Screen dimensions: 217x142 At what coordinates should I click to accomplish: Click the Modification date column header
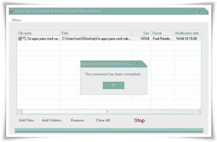pos(188,33)
